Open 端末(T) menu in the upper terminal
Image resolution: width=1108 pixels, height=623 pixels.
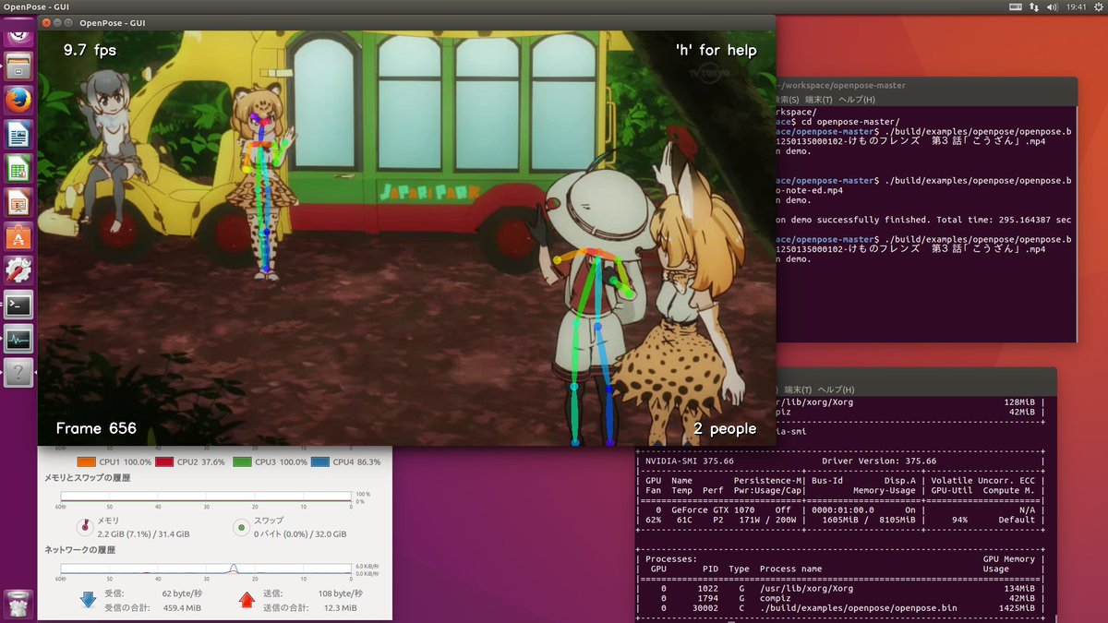point(818,100)
